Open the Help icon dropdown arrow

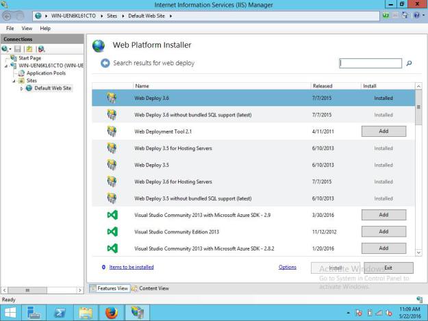coord(423,15)
